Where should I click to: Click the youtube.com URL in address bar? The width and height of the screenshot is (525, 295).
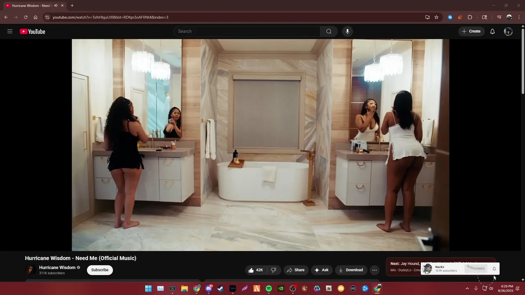point(110,17)
